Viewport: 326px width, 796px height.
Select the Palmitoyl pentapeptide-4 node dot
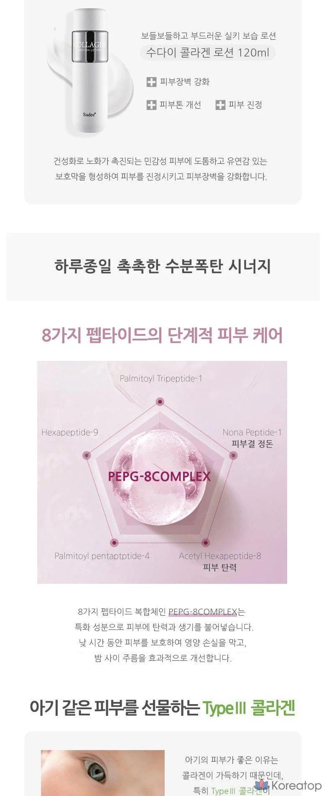point(115,542)
